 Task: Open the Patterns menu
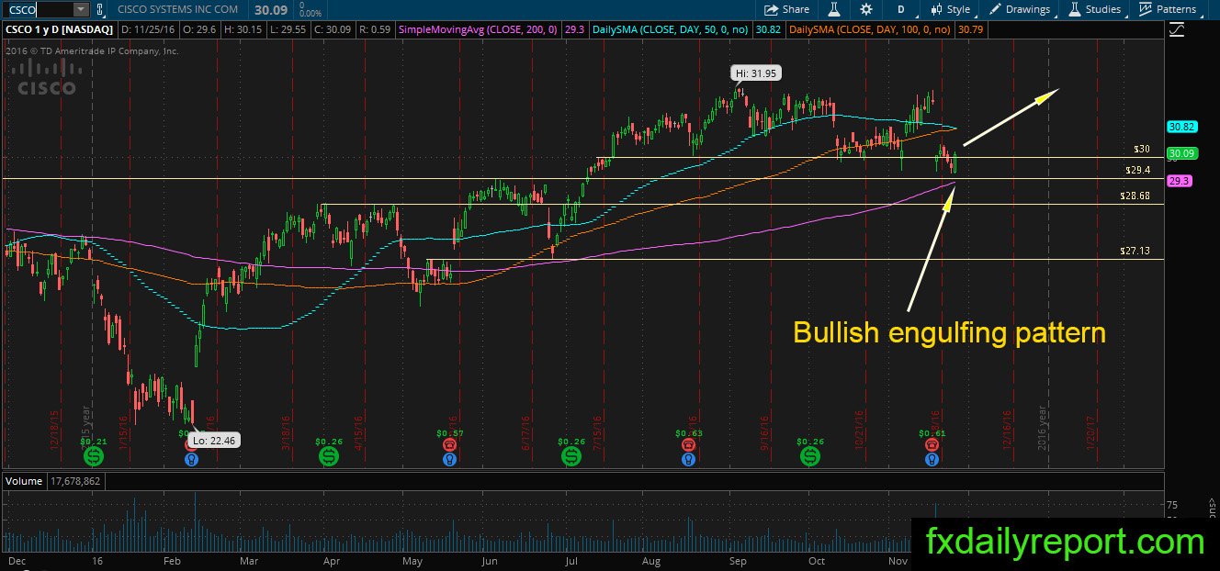tap(1167, 9)
